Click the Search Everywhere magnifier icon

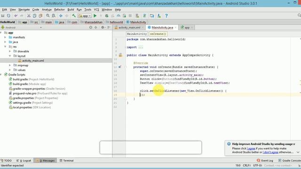click(299, 15)
